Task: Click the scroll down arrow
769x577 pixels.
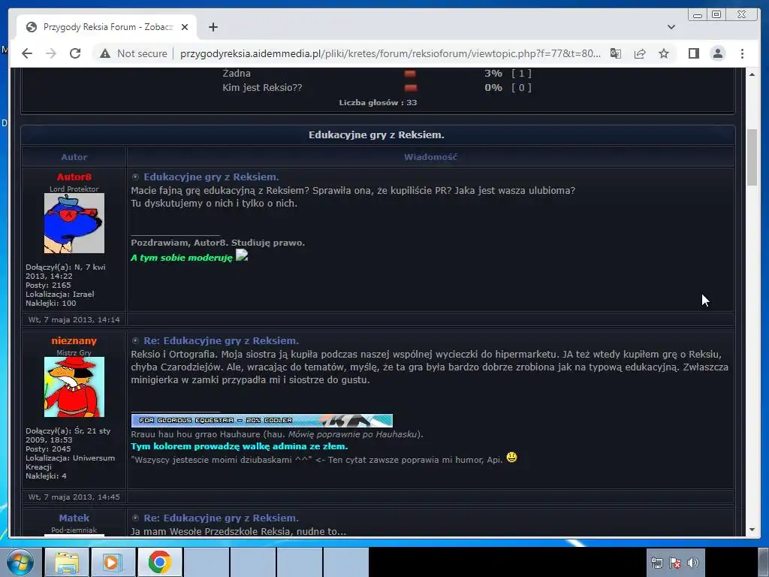Action: 752,530
